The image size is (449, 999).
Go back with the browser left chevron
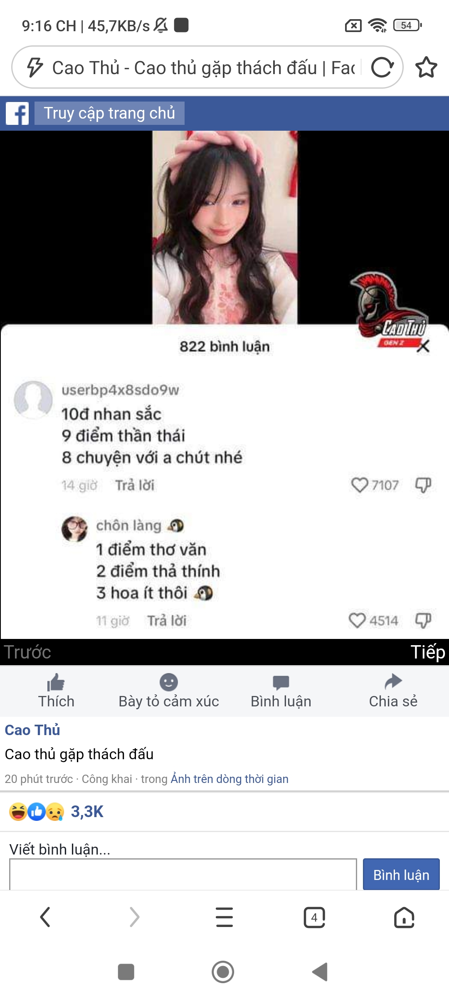(x=45, y=917)
